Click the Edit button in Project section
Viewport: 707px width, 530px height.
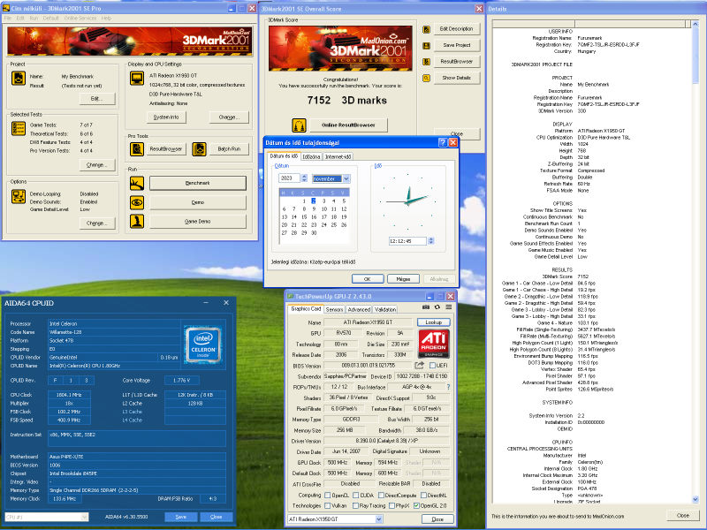(x=97, y=99)
